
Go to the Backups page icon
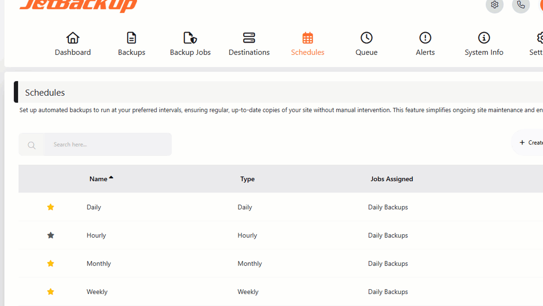pyautogui.click(x=131, y=38)
